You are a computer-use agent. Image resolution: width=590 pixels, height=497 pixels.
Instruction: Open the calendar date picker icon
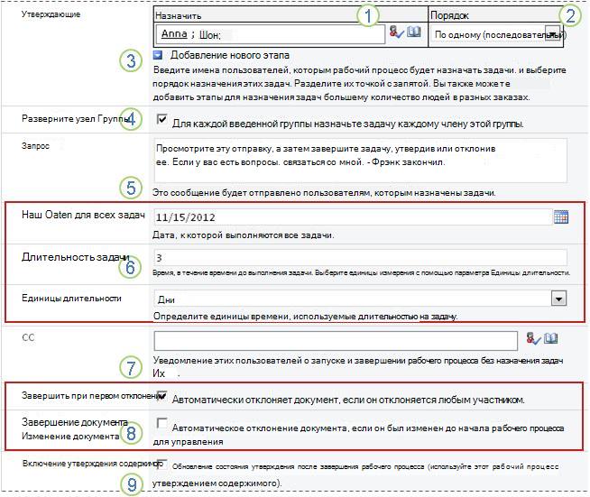[561, 217]
